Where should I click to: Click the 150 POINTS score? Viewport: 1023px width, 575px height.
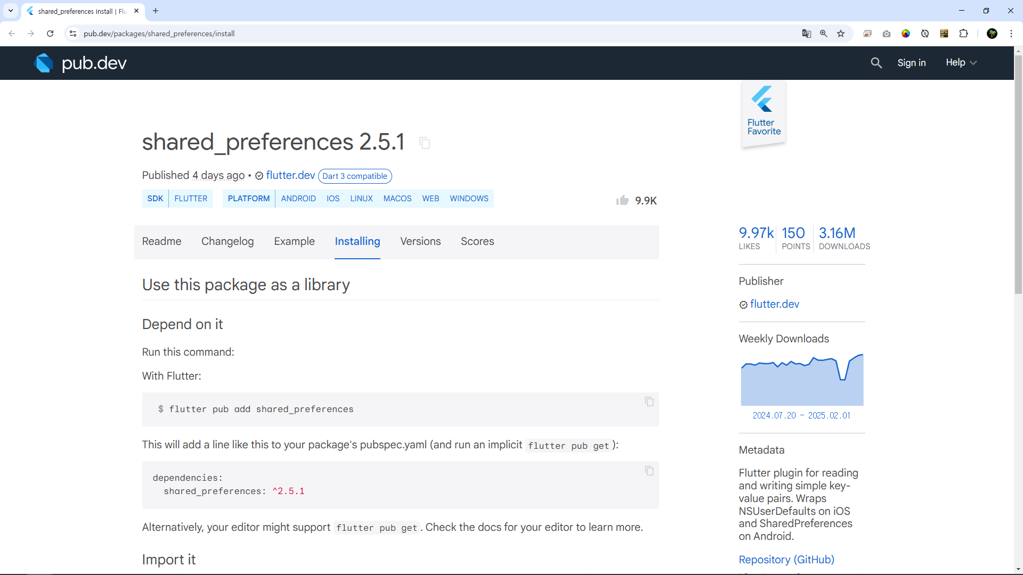click(795, 238)
